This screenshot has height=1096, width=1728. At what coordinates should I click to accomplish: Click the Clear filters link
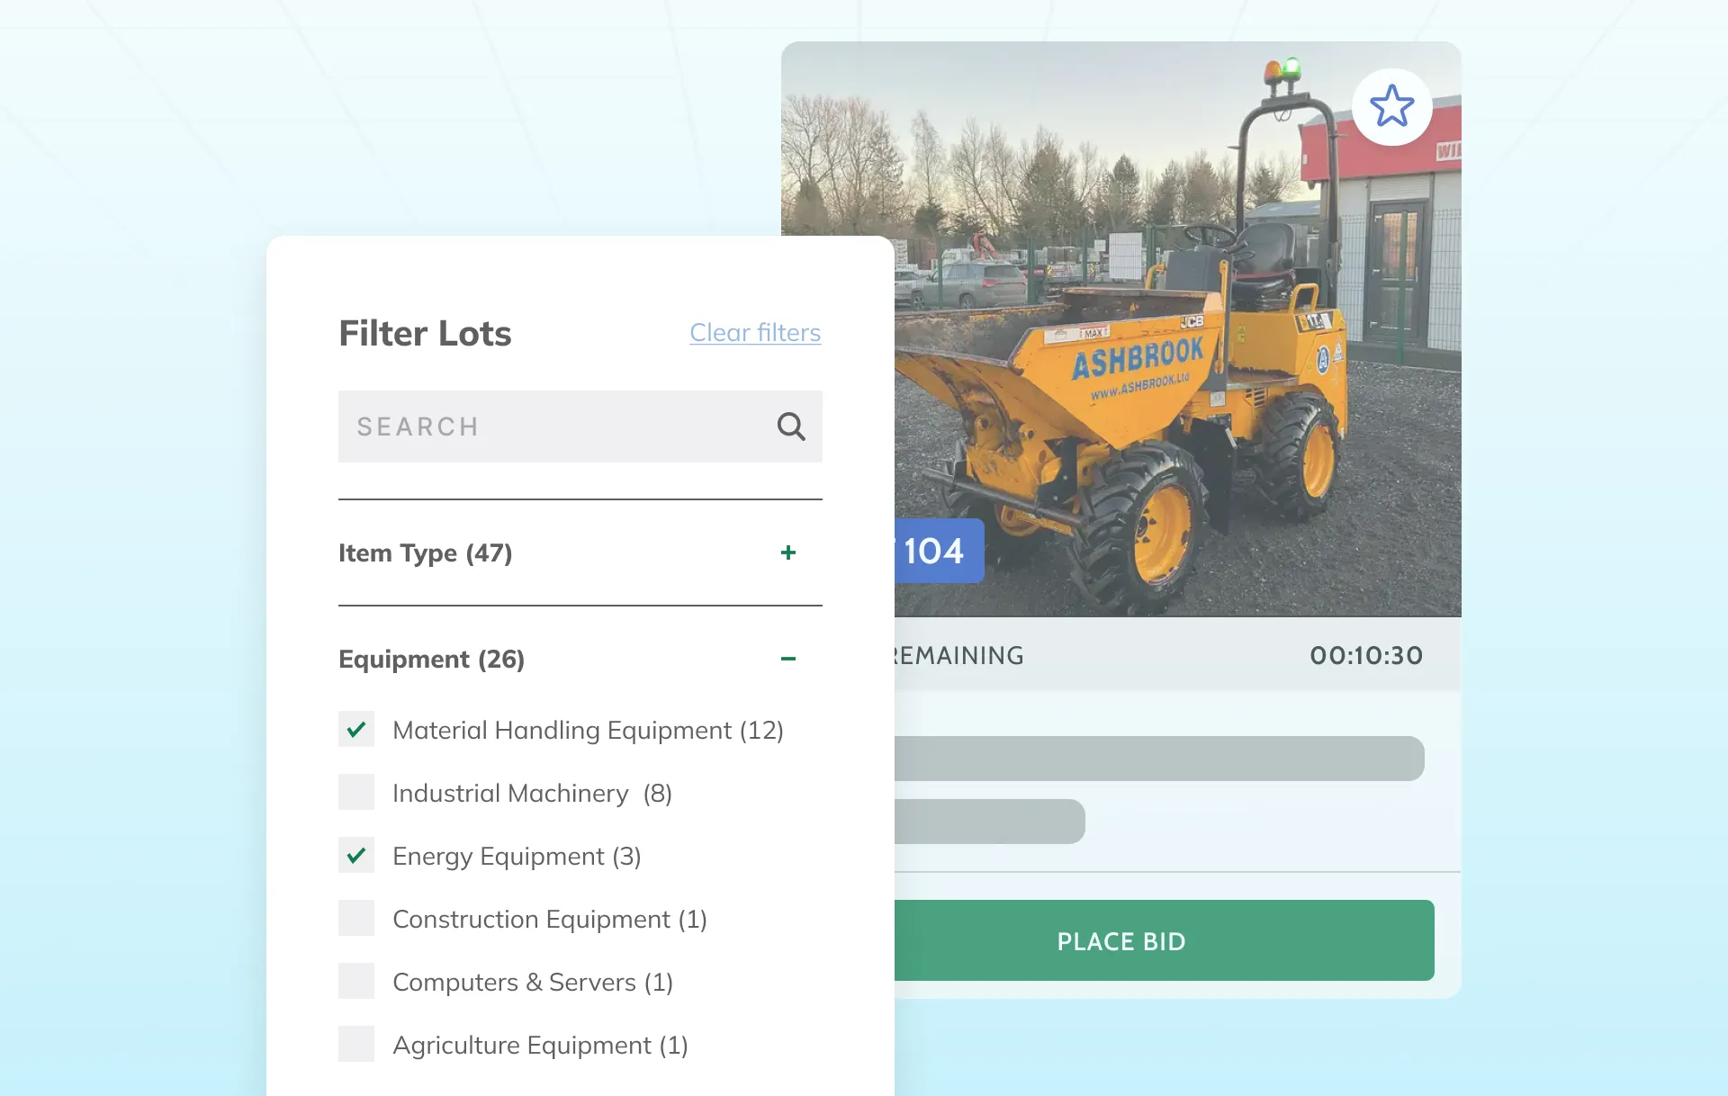pyautogui.click(x=754, y=333)
